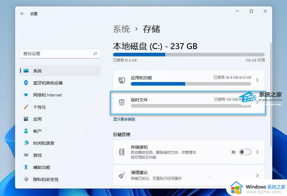Click the Wi-Fi icon for 网络和 Internet

click(26, 95)
